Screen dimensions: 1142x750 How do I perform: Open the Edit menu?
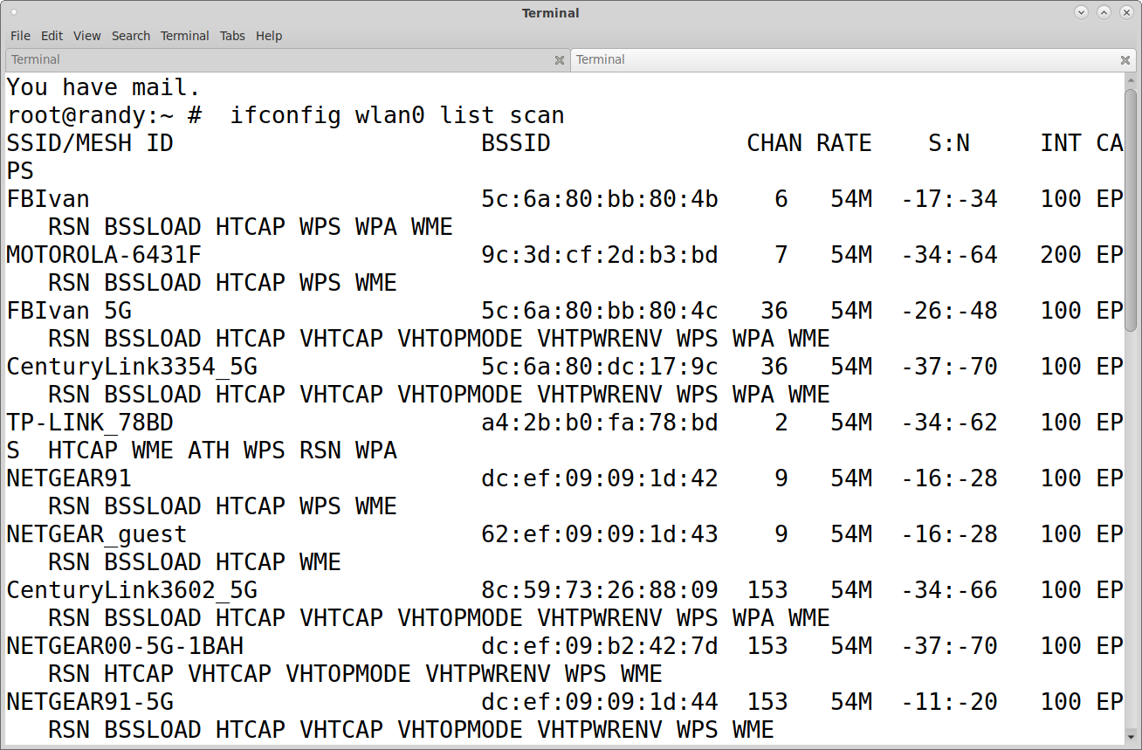pos(52,36)
